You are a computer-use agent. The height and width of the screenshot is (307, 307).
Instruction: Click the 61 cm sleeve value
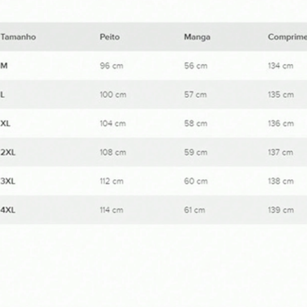(195, 210)
